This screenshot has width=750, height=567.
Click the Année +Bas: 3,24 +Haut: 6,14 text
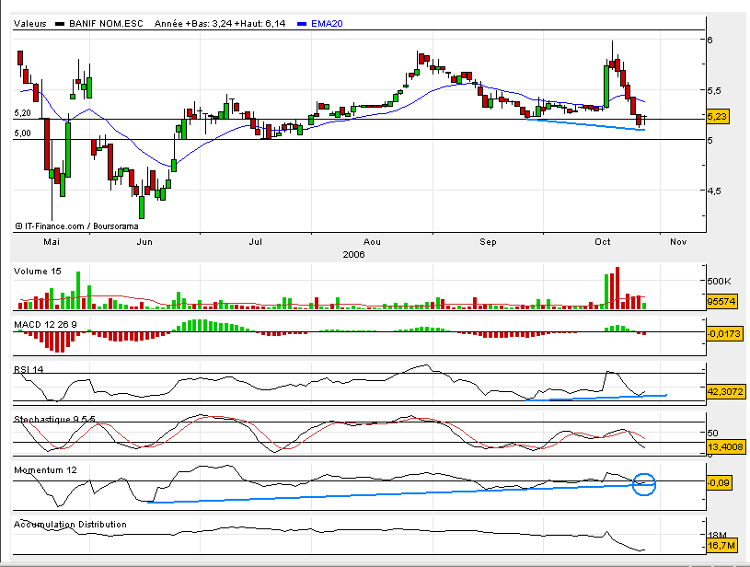220,23
